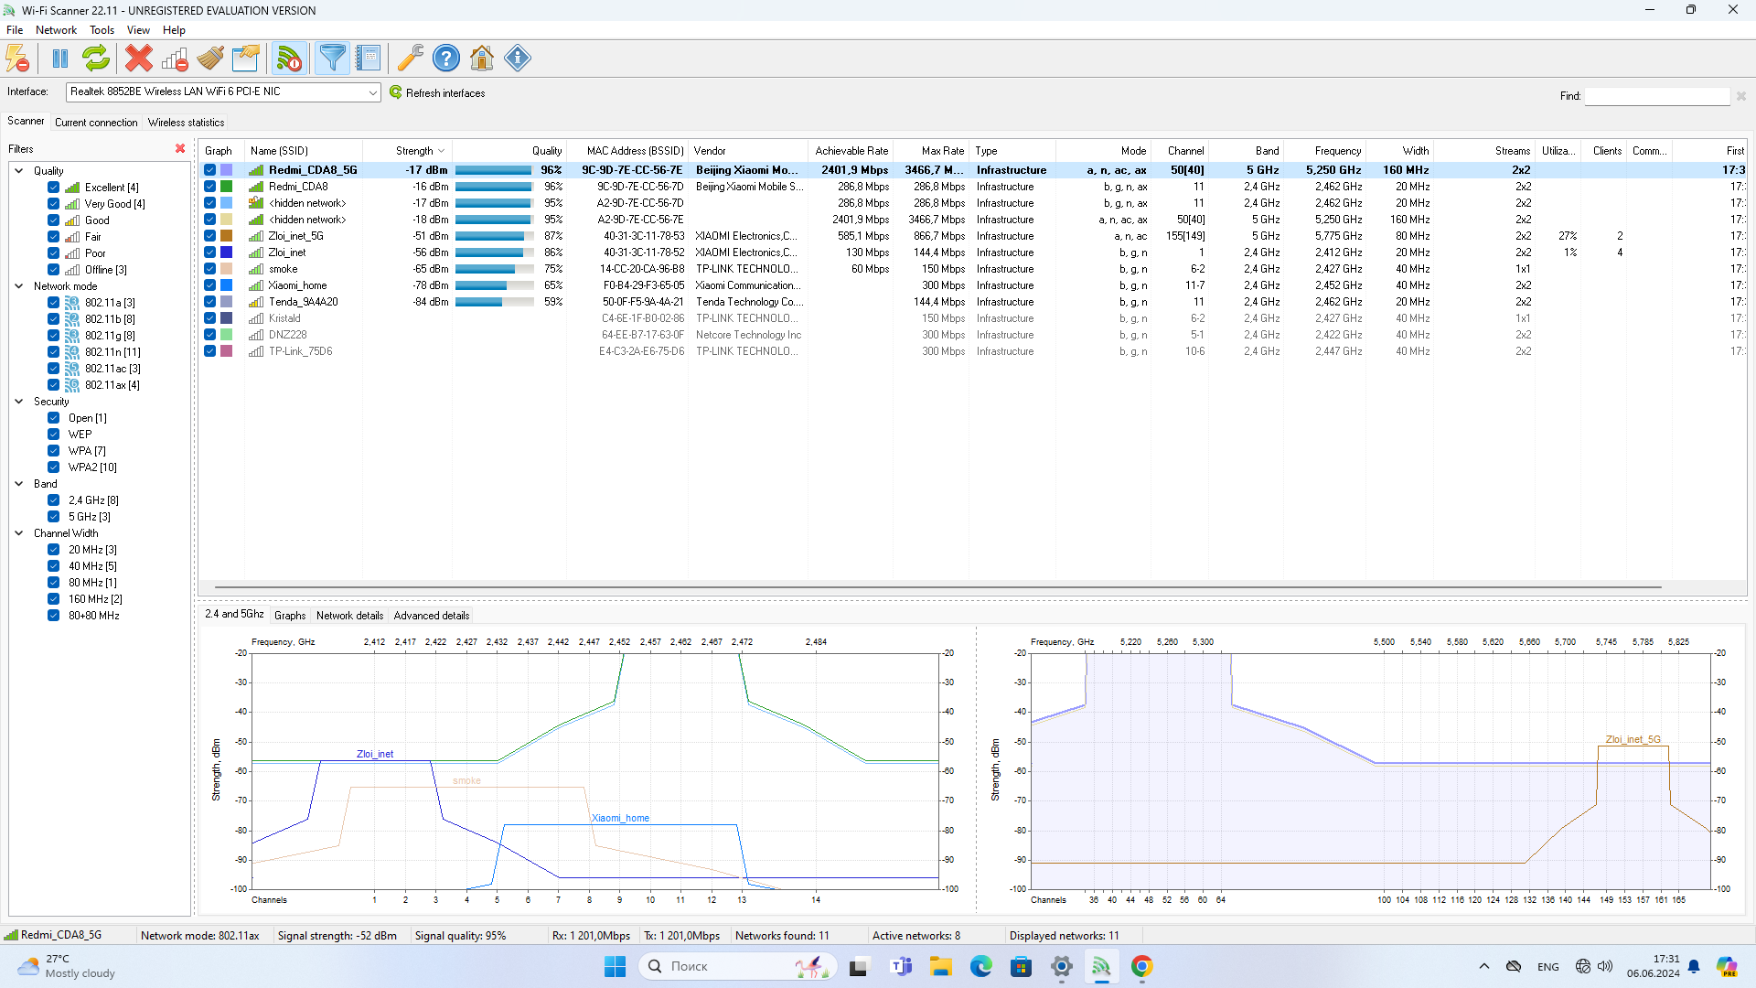Uncheck the checkbox for smoke network row

click(x=210, y=269)
